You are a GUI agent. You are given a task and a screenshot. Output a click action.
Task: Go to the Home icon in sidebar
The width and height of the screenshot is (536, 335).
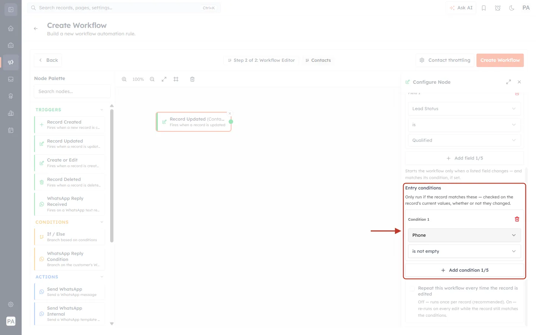[11, 29]
